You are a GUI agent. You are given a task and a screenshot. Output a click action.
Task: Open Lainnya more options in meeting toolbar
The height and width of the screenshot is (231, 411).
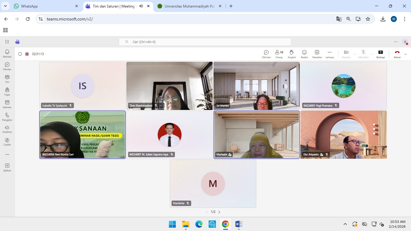coord(330,54)
